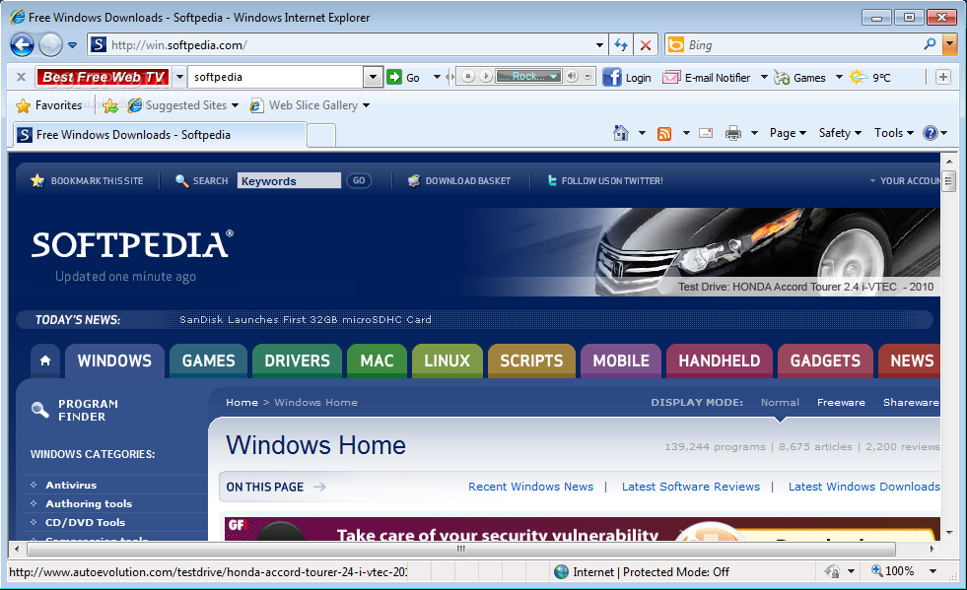Viewport: 967px width, 590px height.
Task: Open Favorites with the star icon
Action: pyautogui.click(x=24, y=105)
